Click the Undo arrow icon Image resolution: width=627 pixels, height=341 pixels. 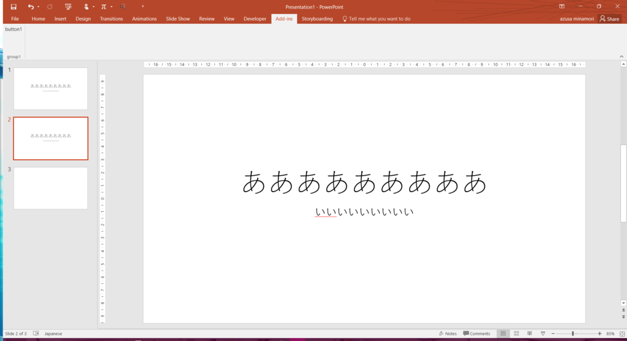[31, 7]
